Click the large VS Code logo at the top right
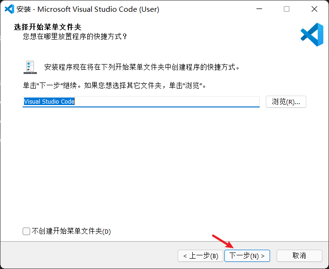This screenshot has height=269, width=329. [x=312, y=34]
